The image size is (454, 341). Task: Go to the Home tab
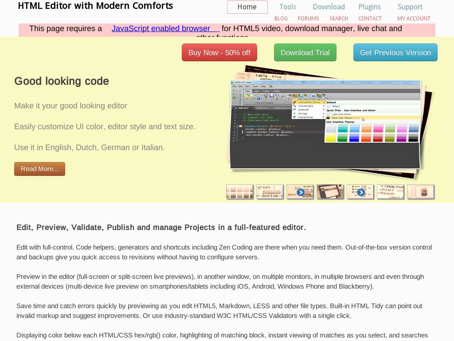(247, 7)
